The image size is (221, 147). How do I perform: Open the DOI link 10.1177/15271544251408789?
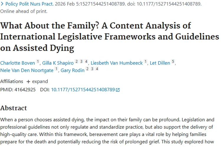pyautogui.click(x=83, y=90)
